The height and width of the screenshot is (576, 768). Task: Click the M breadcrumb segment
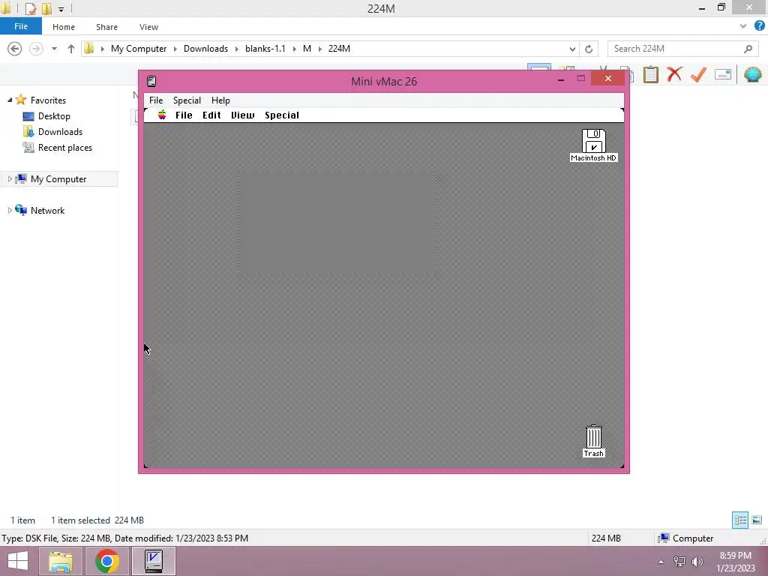click(x=307, y=49)
